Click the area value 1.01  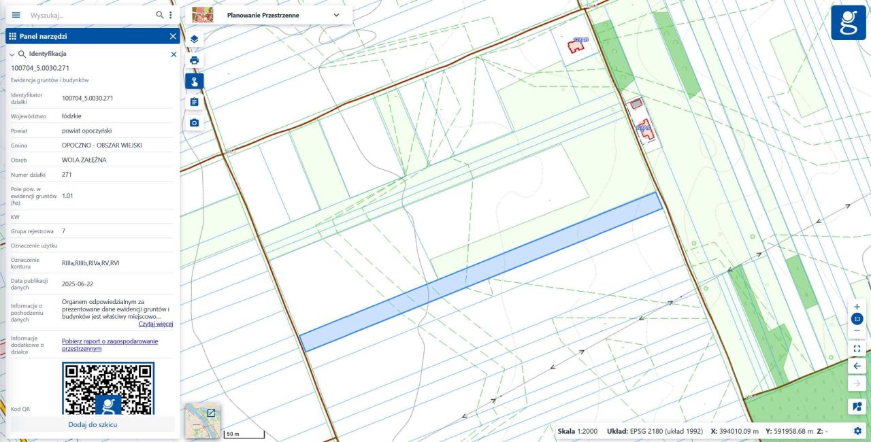(x=67, y=196)
